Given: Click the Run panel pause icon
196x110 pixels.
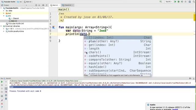Looking at the screenshot, I should pyautogui.click(x=2, y=89).
